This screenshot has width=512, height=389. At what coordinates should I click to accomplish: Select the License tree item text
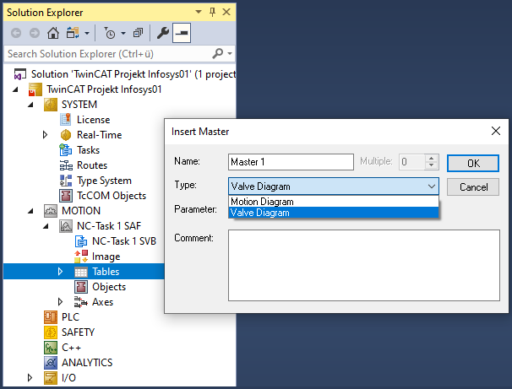click(x=94, y=120)
